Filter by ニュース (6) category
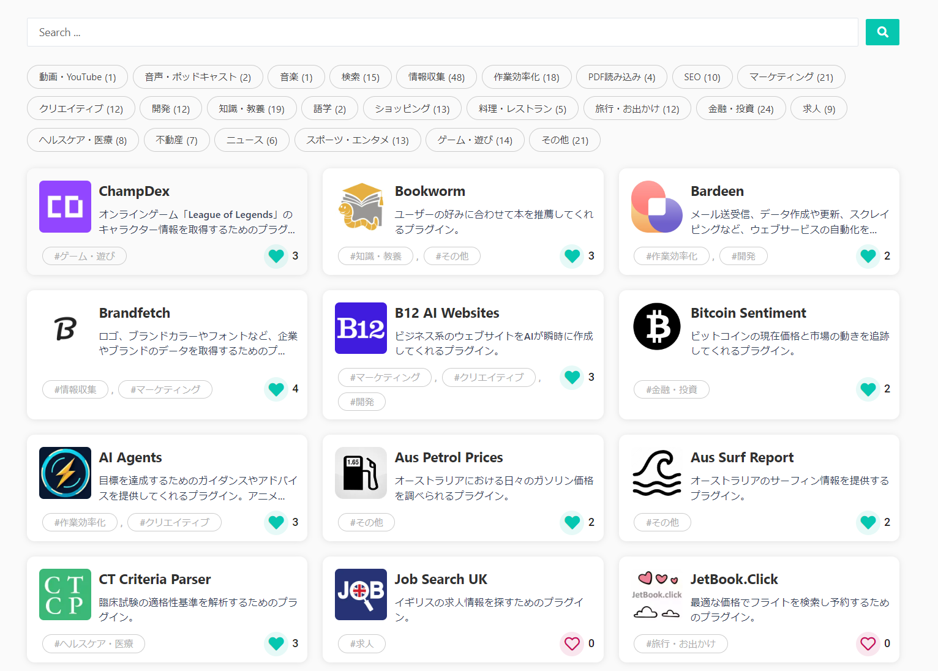 click(x=252, y=140)
